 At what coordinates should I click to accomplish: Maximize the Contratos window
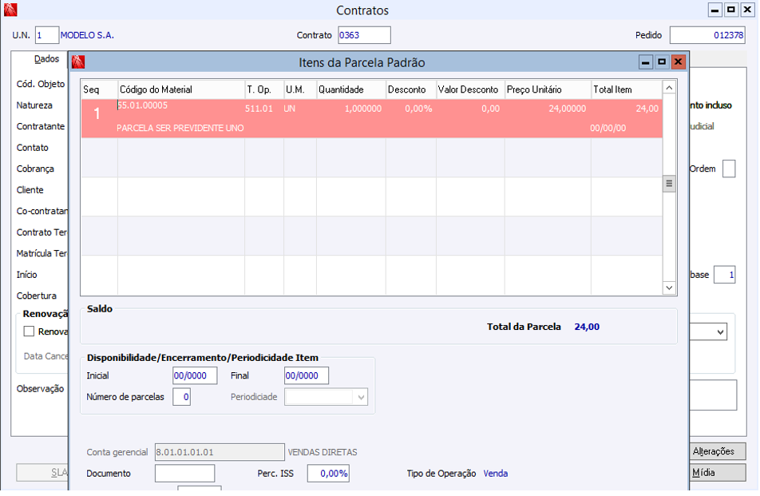click(731, 10)
